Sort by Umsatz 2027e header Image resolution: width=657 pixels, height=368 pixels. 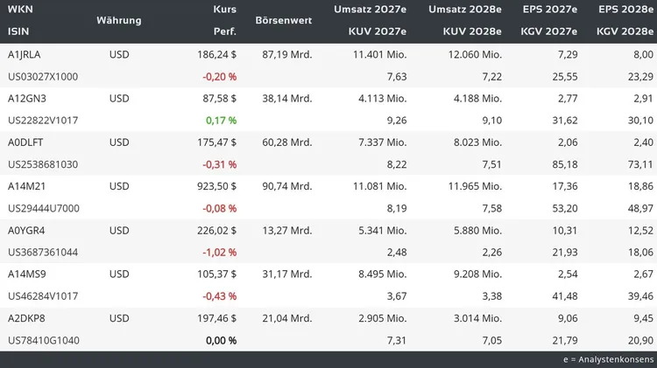pos(371,9)
